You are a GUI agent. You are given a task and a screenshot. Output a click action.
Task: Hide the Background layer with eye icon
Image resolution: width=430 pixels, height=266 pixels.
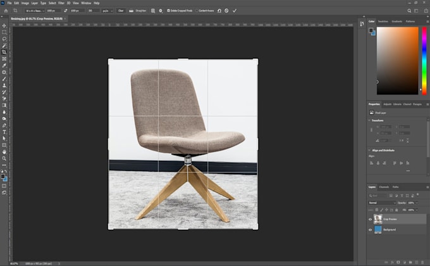coord(370,230)
